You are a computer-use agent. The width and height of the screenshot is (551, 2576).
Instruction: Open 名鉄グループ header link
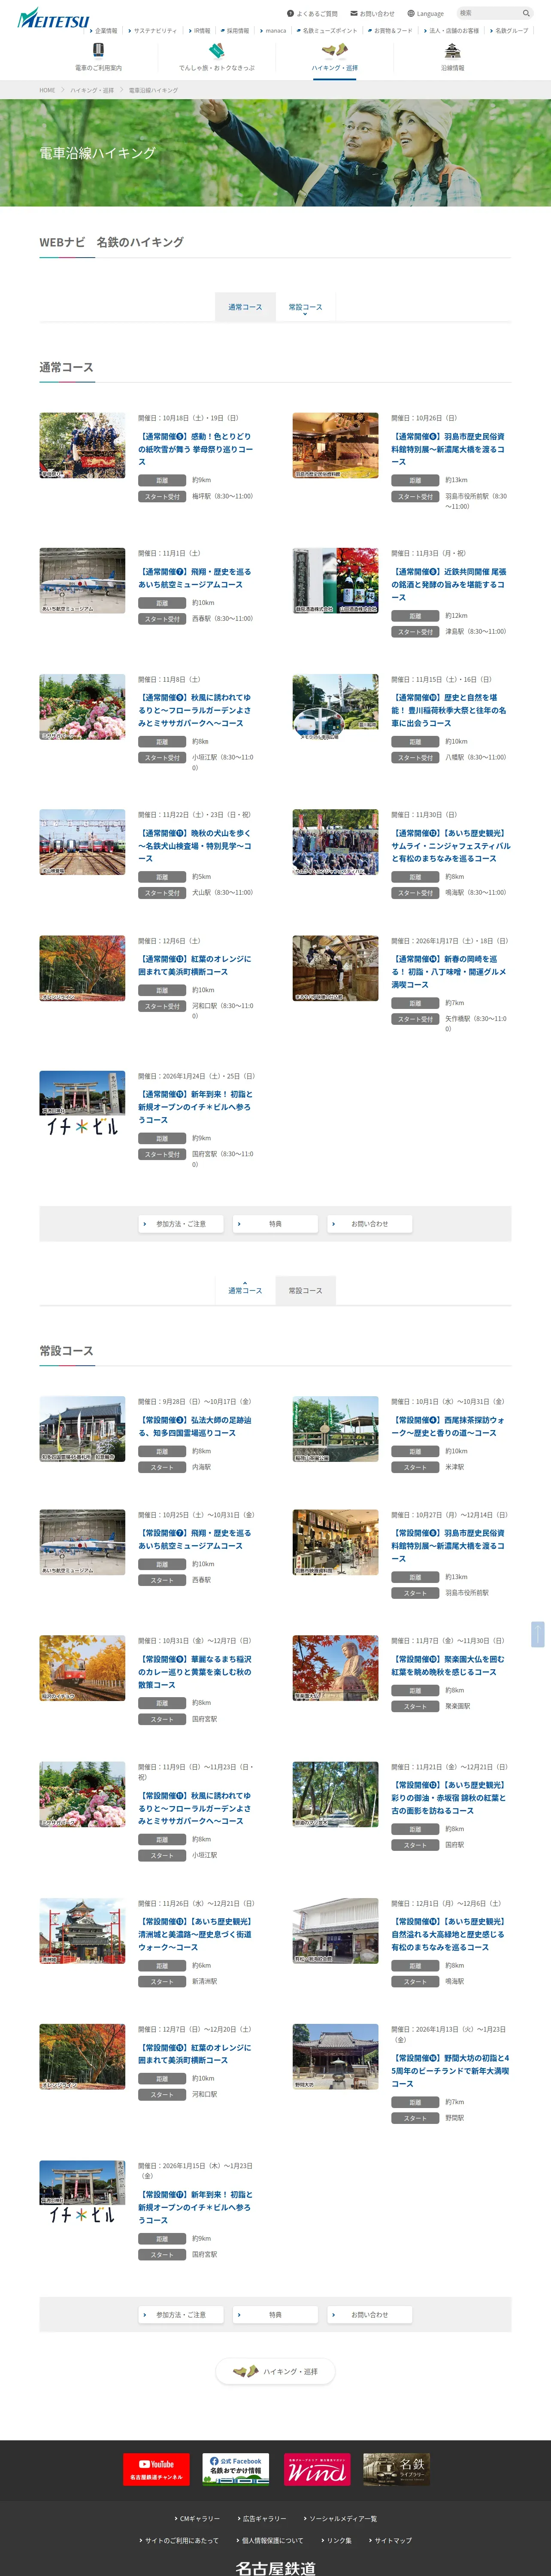click(x=509, y=31)
